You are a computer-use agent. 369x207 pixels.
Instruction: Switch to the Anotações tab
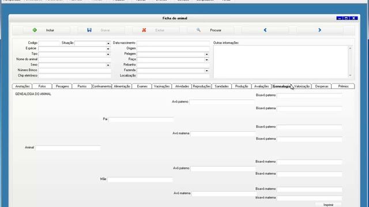click(x=22, y=86)
